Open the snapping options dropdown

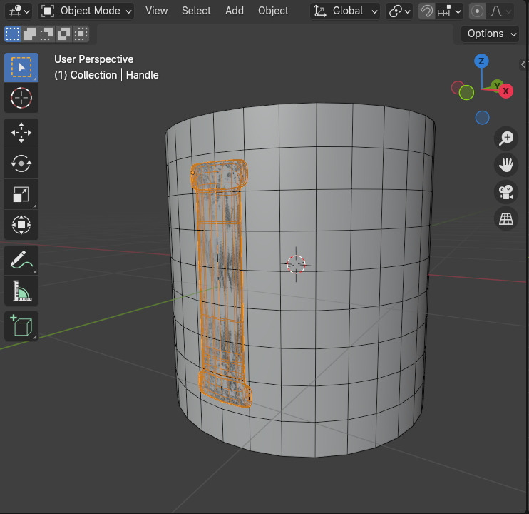pos(449,11)
